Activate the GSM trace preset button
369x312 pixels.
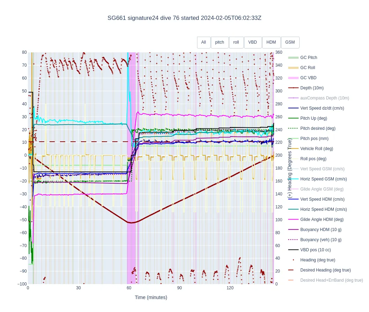[290, 42]
